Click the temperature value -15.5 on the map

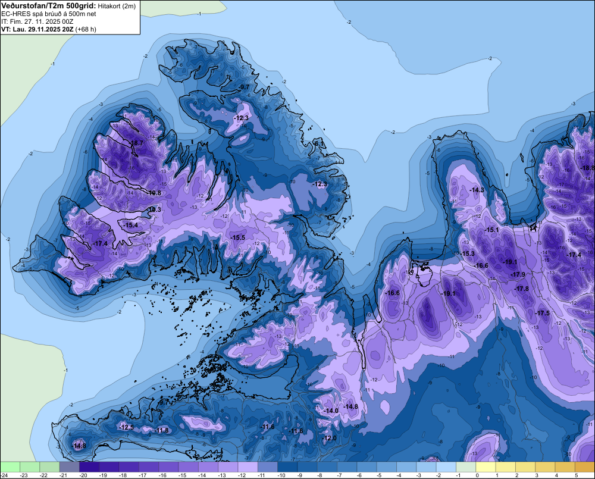(238, 237)
